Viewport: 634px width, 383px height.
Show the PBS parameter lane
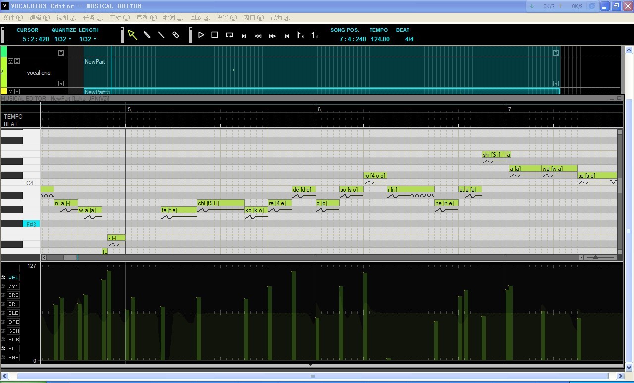(13, 357)
